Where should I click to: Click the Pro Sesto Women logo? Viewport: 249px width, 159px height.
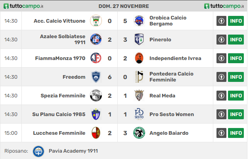coord(139,114)
